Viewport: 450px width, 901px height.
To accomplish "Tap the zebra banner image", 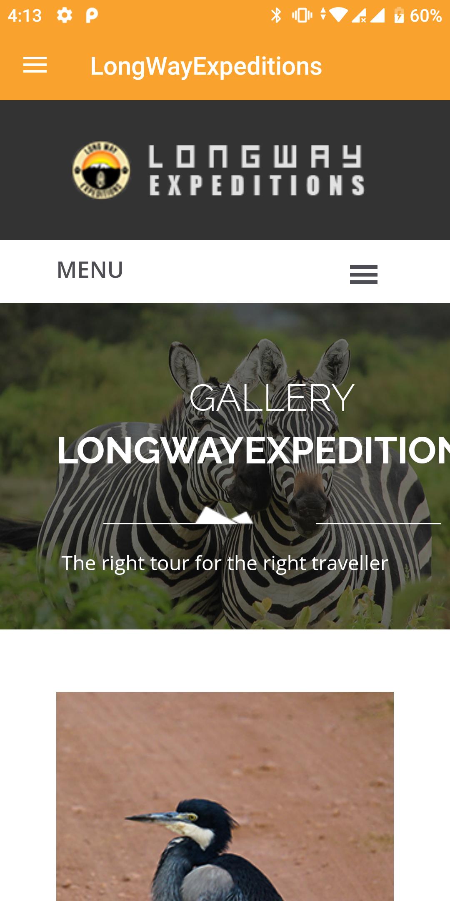I will pos(225,466).
